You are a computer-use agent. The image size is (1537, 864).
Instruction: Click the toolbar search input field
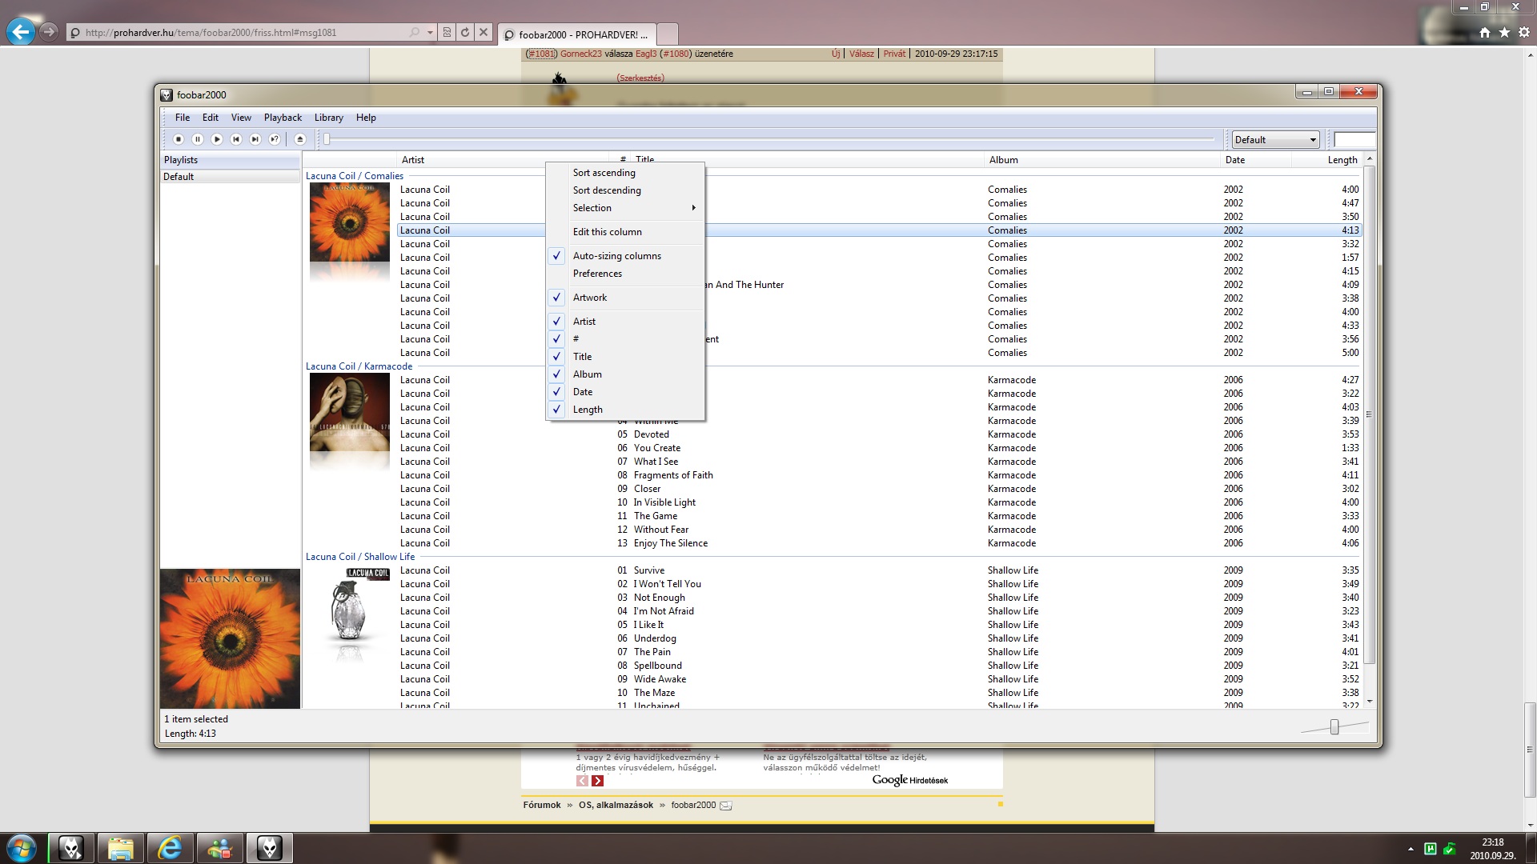coord(1354,140)
